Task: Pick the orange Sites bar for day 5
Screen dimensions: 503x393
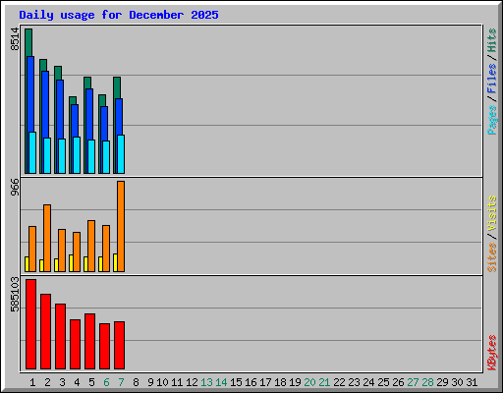Action: pos(91,246)
